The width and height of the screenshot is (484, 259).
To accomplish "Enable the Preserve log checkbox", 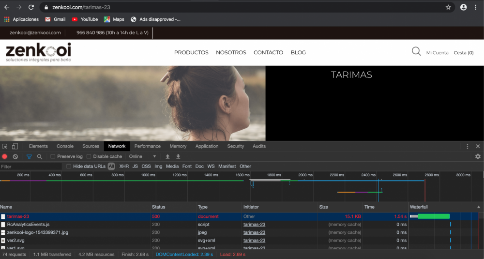I will click(53, 157).
